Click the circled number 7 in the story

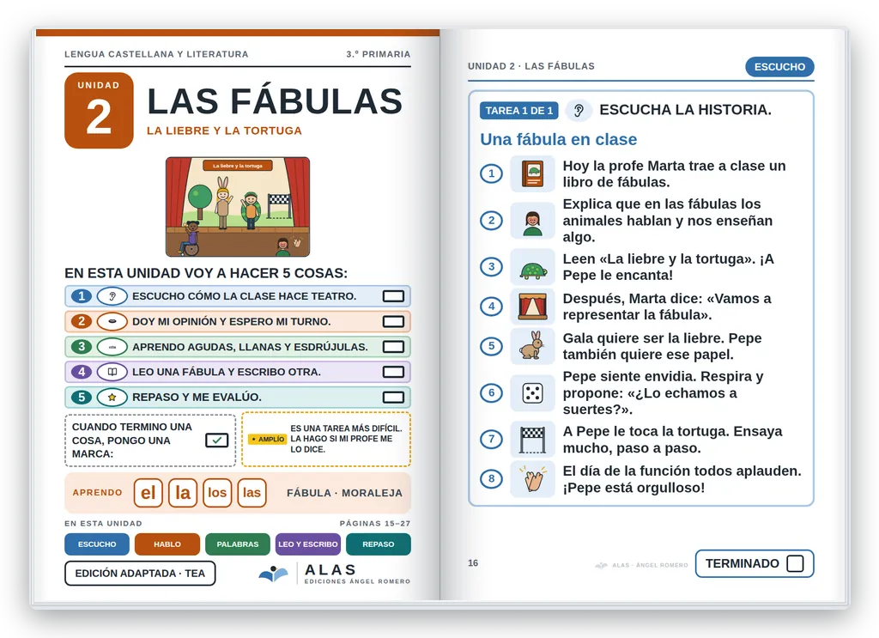492,440
